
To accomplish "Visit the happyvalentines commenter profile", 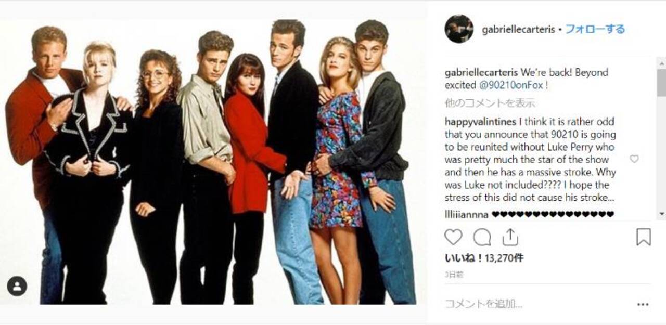I will 480,122.
